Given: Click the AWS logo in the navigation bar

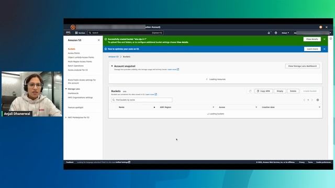Looking at the screenshot, I should click(68, 32).
